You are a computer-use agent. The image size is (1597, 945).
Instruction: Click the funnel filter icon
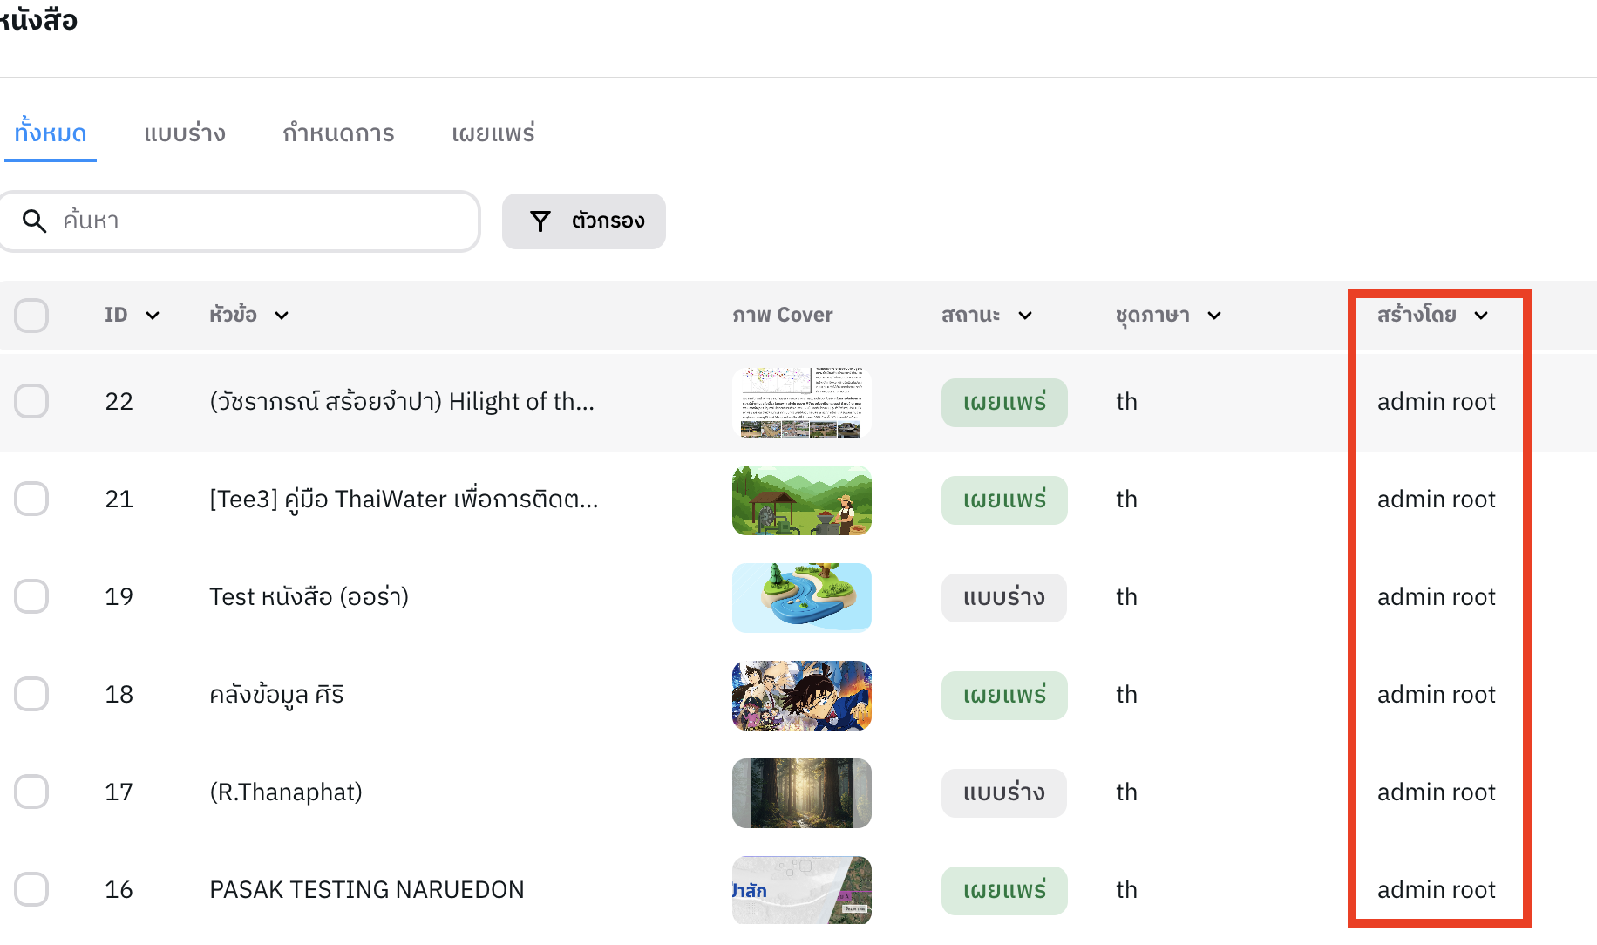(x=540, y=221)
